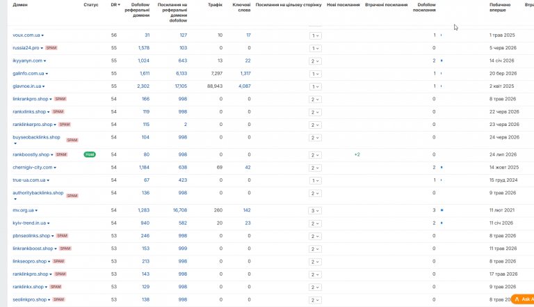The height and width of the screenshot is (307, 534).
Task: Open keywords value 142 for mv.org.ua
Action: [x=247, y=210]
